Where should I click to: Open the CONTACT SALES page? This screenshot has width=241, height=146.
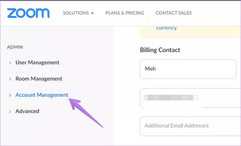173,13
